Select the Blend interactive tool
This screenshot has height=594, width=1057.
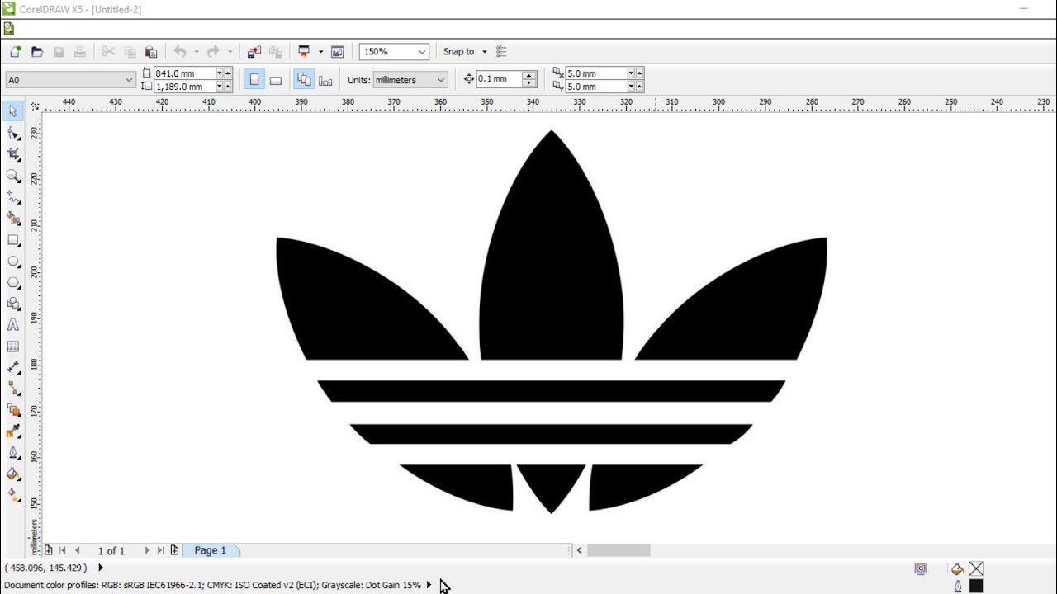click(13, 411)
